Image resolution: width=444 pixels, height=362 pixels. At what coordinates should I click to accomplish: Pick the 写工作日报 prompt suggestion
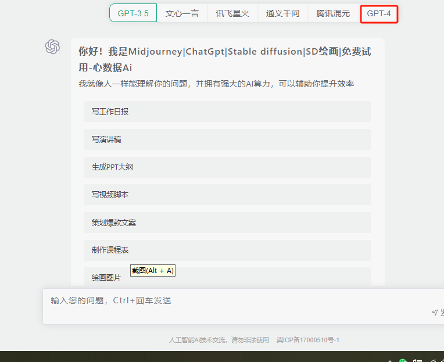[x=227, y=112]
